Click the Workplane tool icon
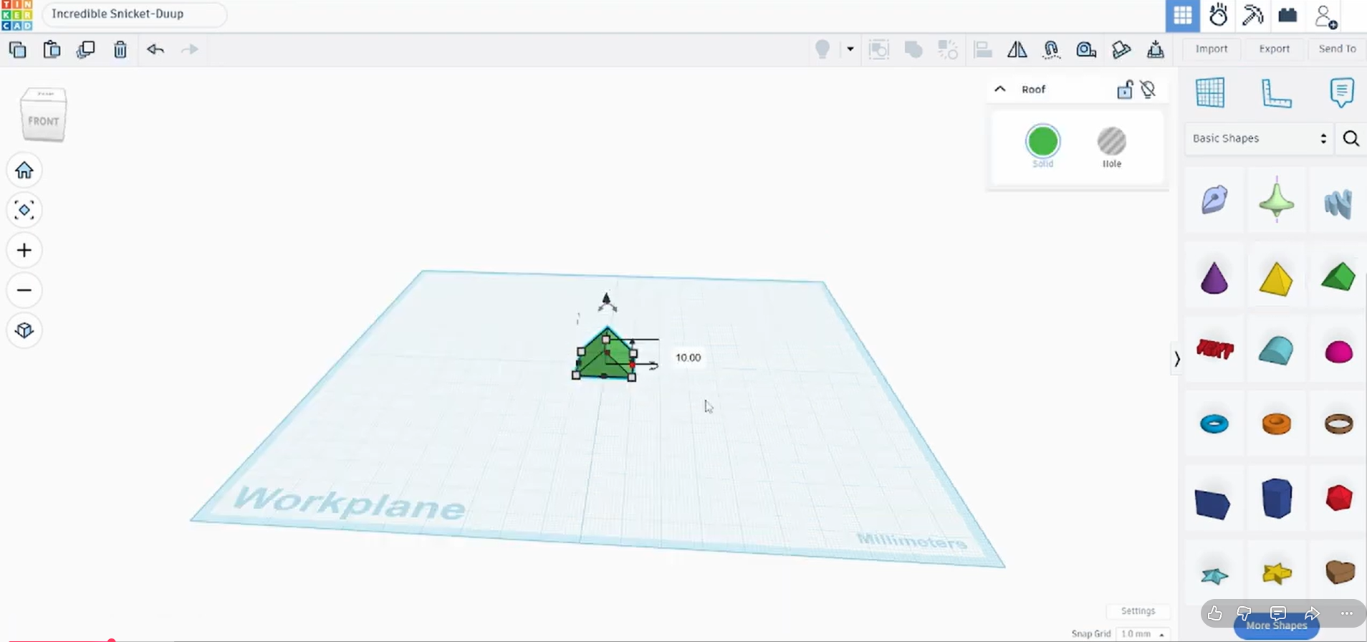The image size is (1367, 642). point(1210,92)
